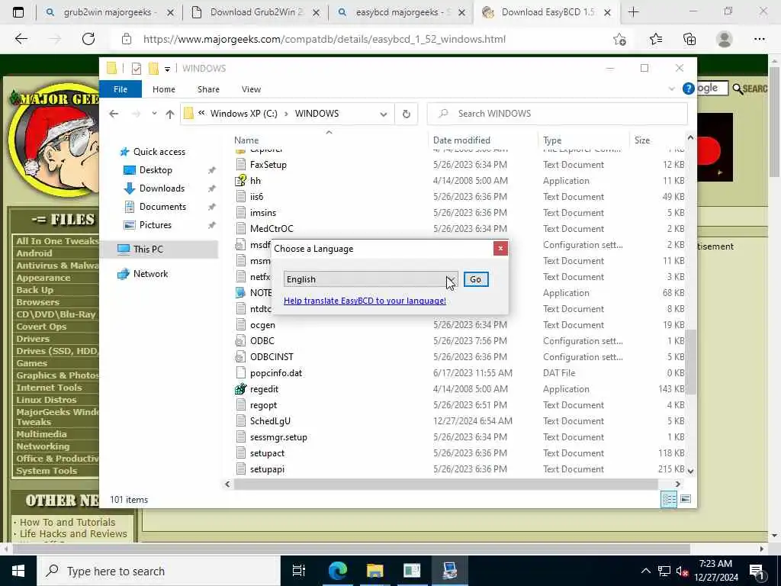This screenshot has width=781, height=586.
Task: Open Drivers category on MajorGeeks
Action: 33,339
